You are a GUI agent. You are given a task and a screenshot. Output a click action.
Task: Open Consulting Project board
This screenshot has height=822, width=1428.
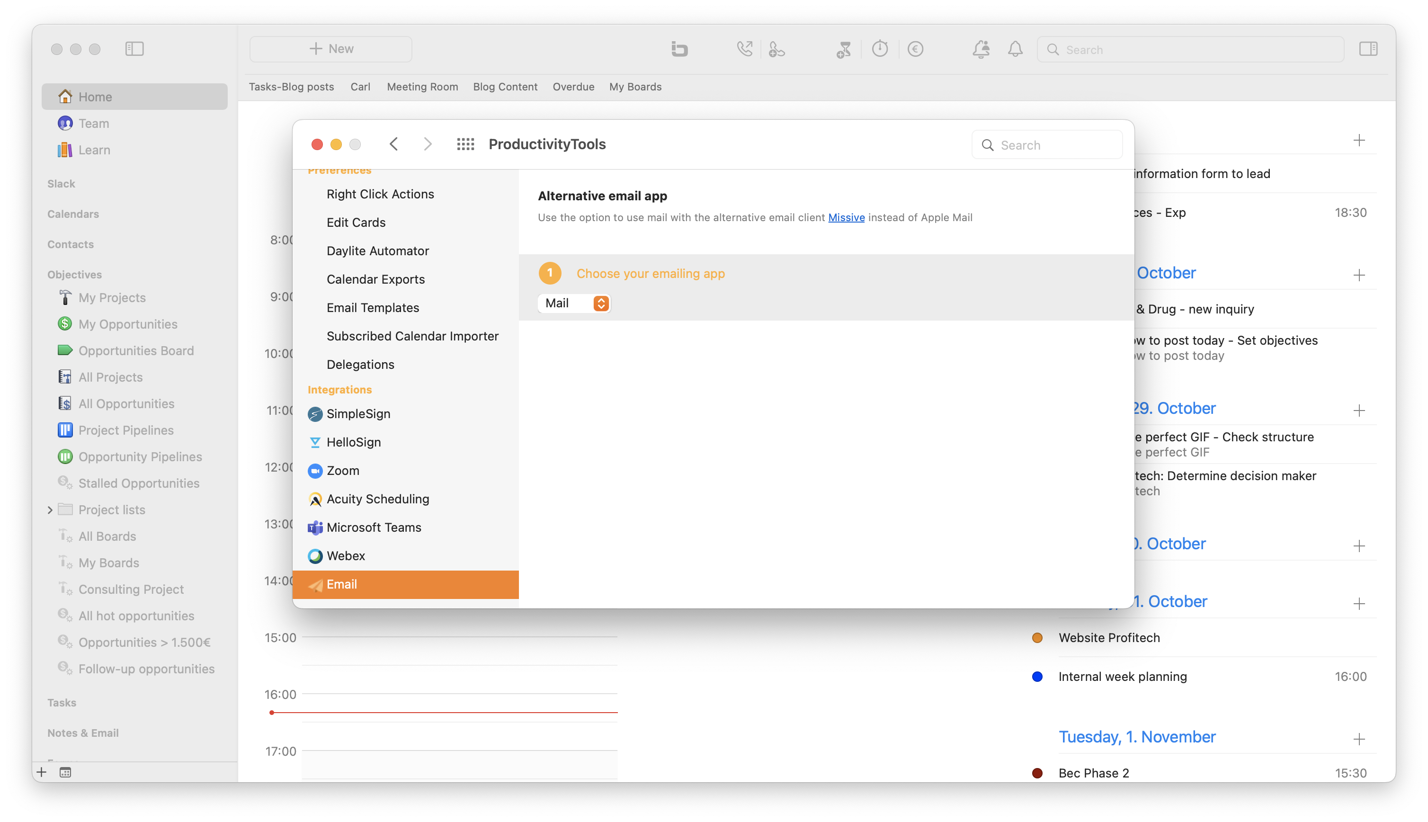[134, 590]
